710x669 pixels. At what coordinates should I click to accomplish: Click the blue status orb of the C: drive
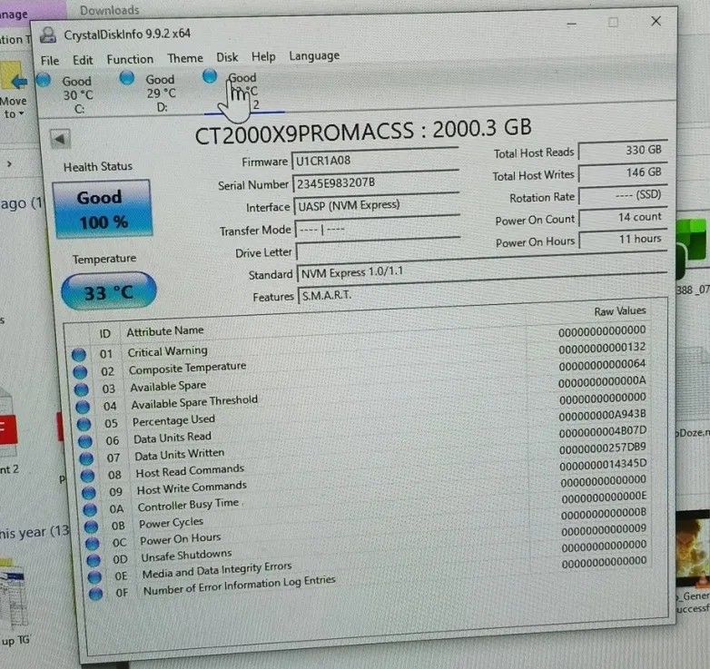pyautogui.click(x=44, y=80)
